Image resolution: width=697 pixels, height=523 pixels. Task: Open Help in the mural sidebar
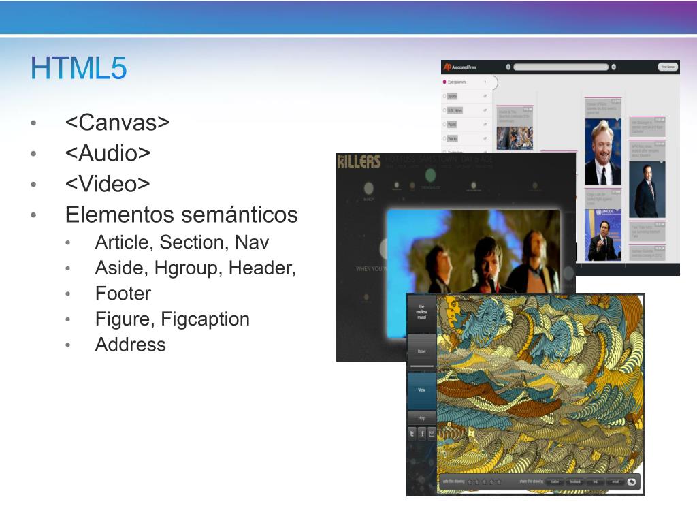point(421,418)
